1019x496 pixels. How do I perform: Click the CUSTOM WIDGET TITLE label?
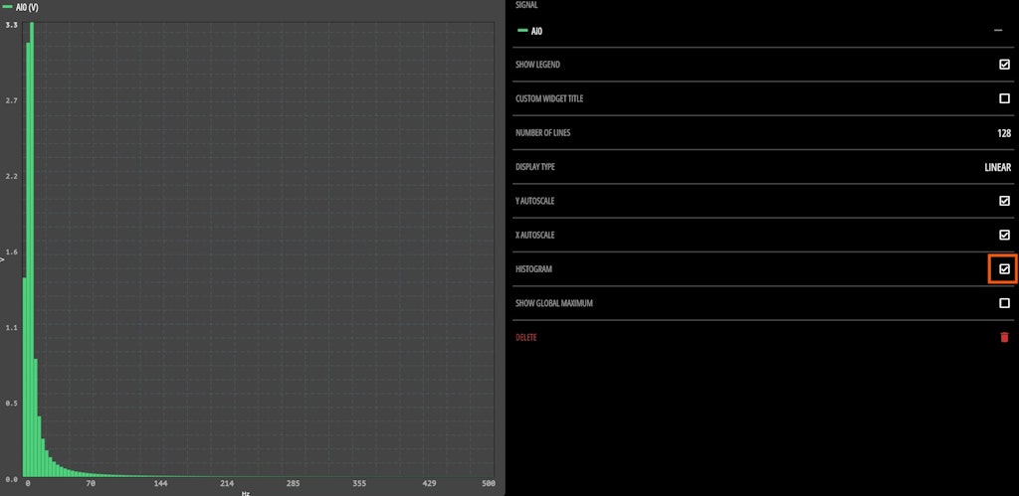coord(549,98)
